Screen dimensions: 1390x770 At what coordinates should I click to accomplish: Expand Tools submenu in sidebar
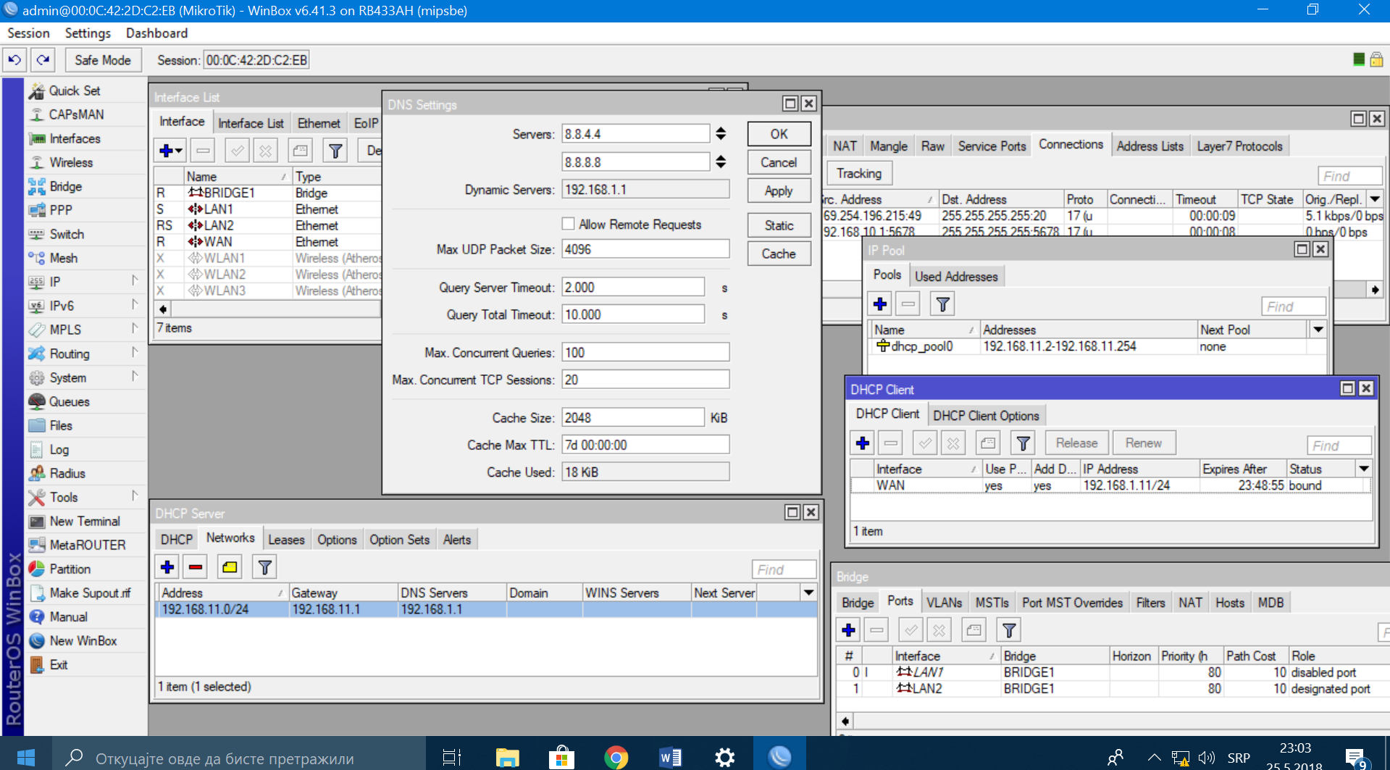[x=135, y=496]
